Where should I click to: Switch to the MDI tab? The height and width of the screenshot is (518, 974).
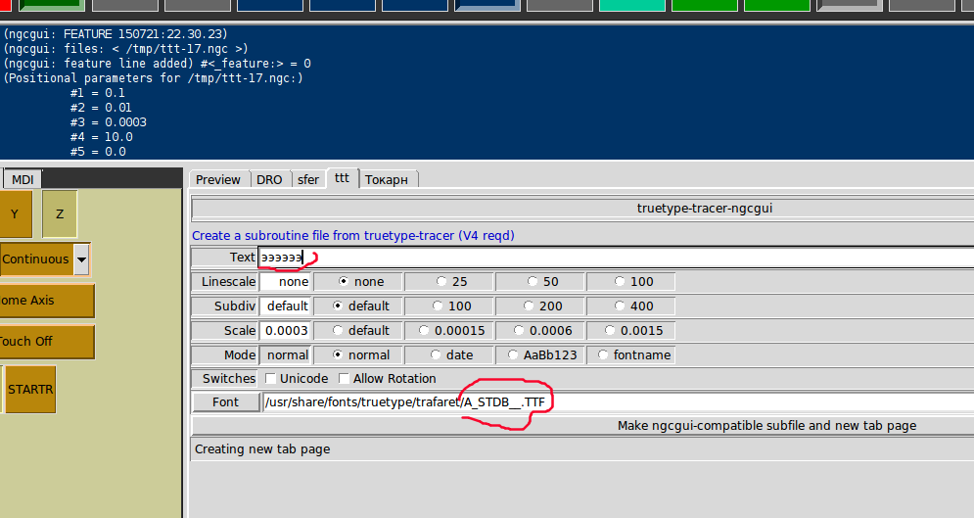click(x=23, y=179)
